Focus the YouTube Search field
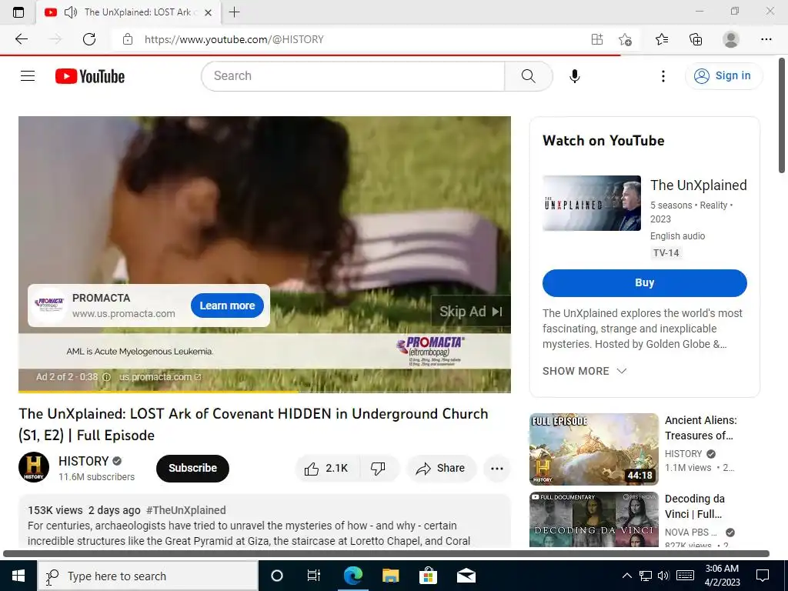Image resolution: width=788 pixels, height=591 pixels. pyautogui.click(x=352, y=76)
